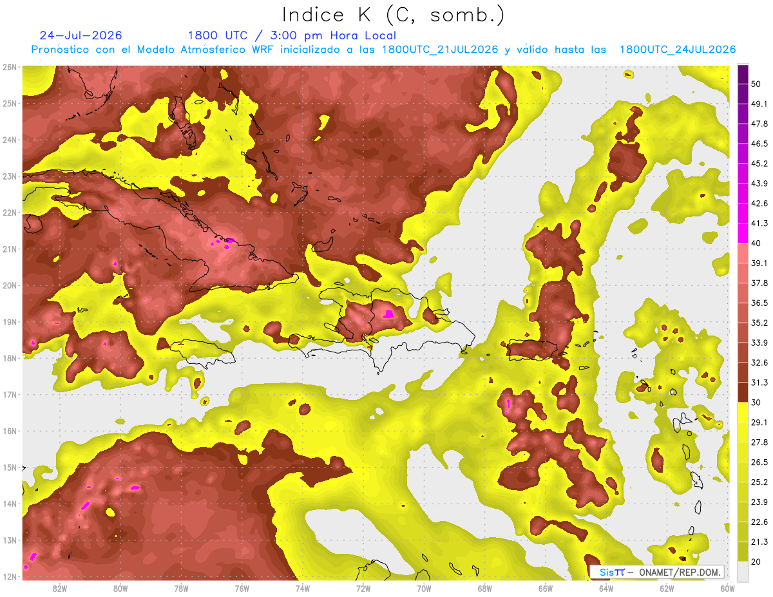Select the "22N" latitude label
This screenshot has height=597, width=773.
tap(9, 213)
